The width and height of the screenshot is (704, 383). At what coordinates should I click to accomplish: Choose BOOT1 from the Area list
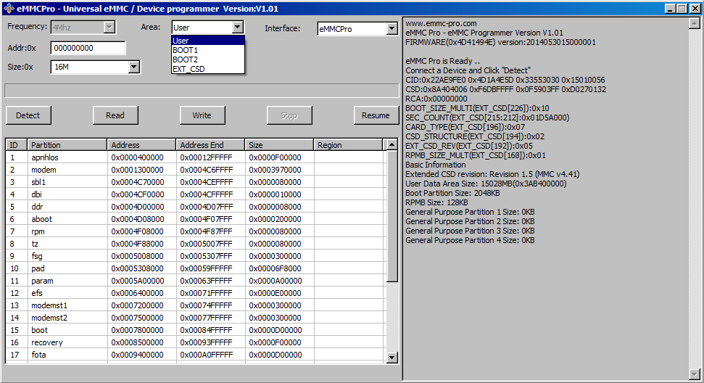click(208, 50)
